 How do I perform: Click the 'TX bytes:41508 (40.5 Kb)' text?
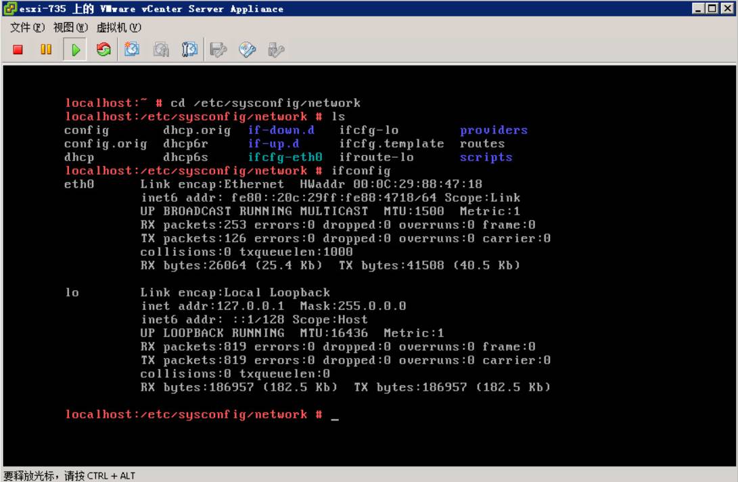point(430,266)
